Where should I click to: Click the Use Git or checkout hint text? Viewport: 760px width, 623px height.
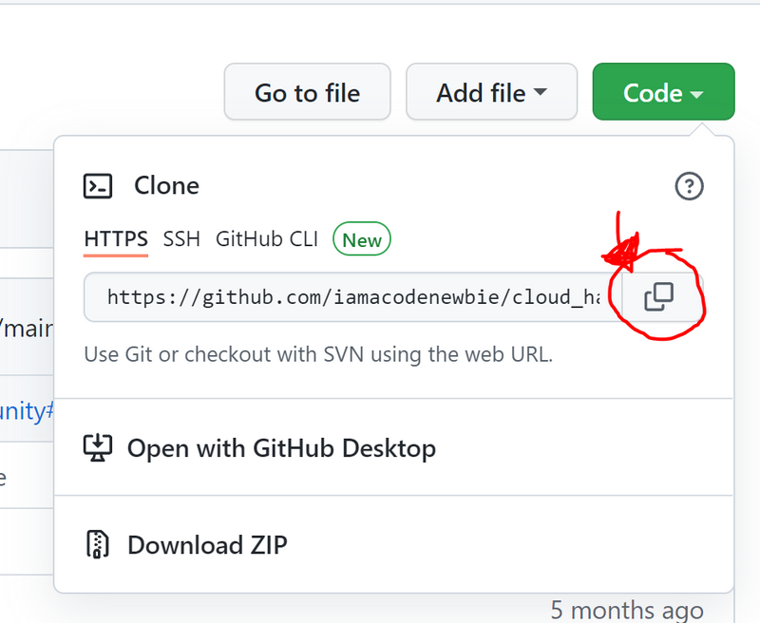click(318, 355)
